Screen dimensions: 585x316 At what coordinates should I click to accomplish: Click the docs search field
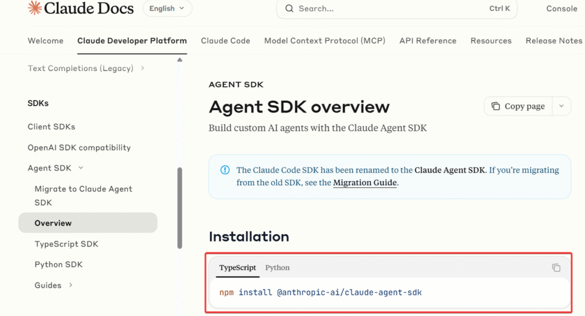click(x=388, y=9)
